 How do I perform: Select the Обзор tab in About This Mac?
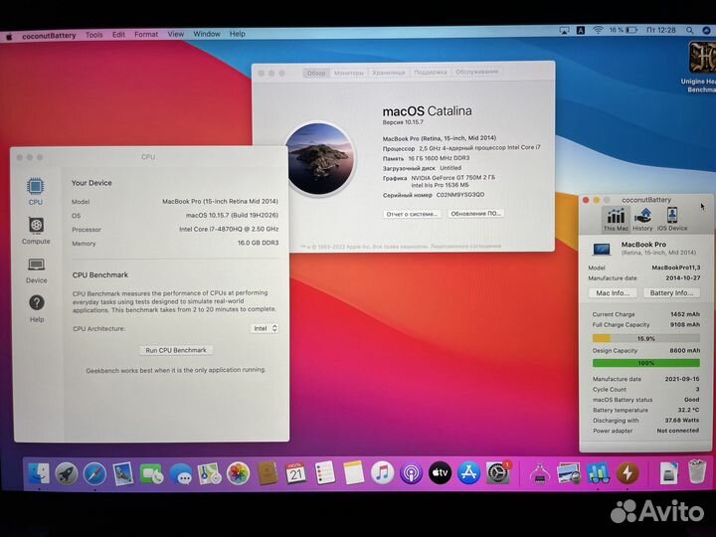316,73
